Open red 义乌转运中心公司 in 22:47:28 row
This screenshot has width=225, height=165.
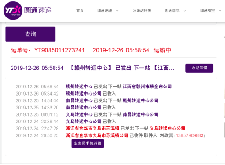click(167, 128)
